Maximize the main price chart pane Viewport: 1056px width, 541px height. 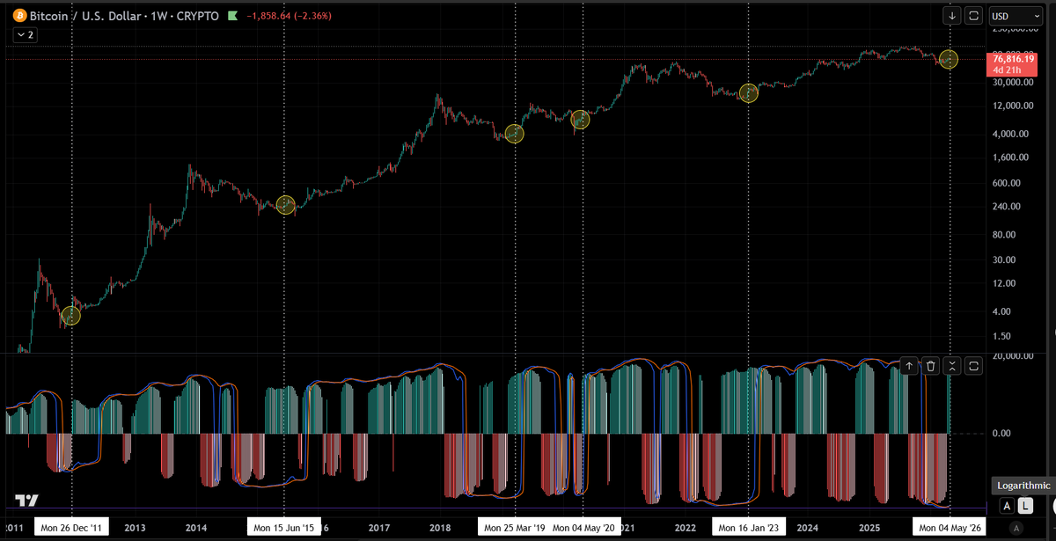[974, 15]
